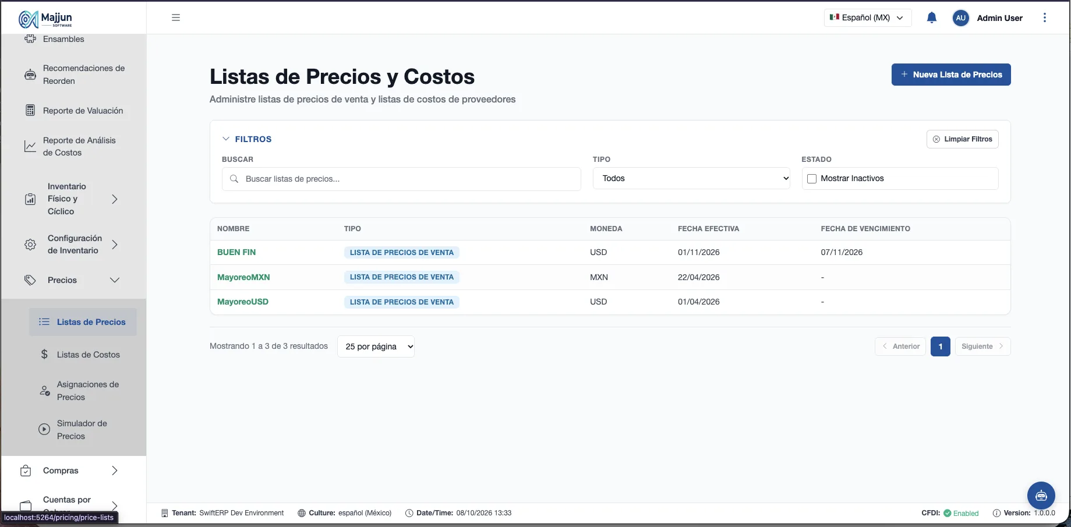Click the Recomendaciones de Reorden robot icon
This screenshot has width=1071, height=527.
30,75
